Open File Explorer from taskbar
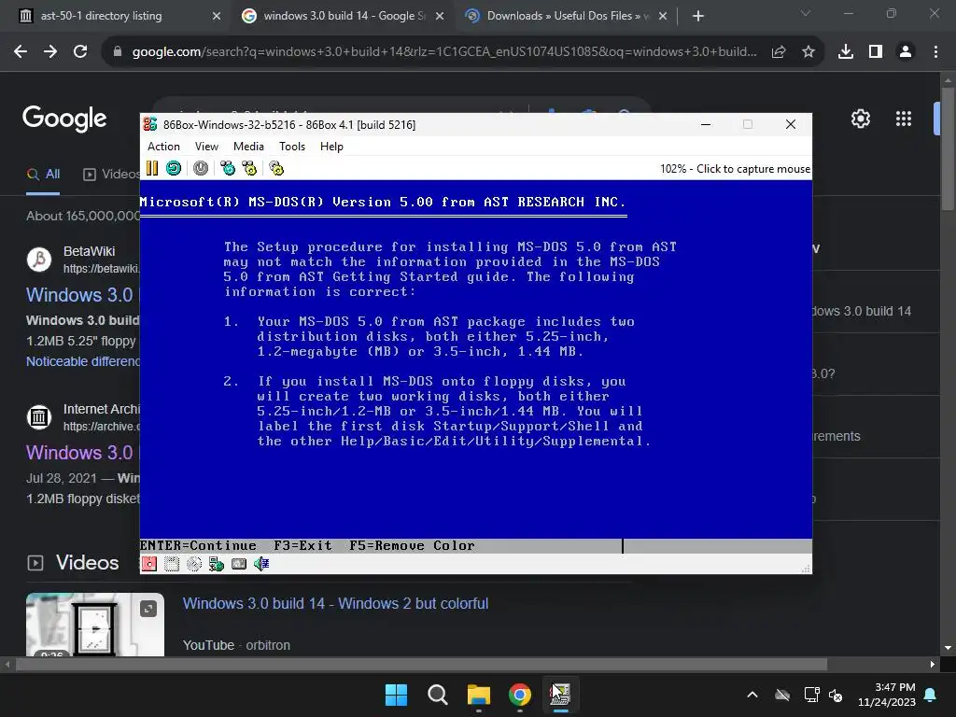The height and width of the screenshot is (717, 956). [x=479, y=695]
